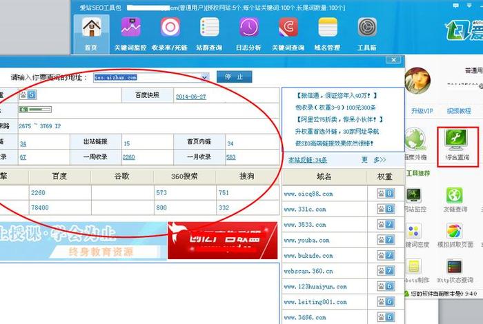Click weight badge for www.leiting001.com
The height and width of the screenshot is (324, 483).
pos(386,301)
